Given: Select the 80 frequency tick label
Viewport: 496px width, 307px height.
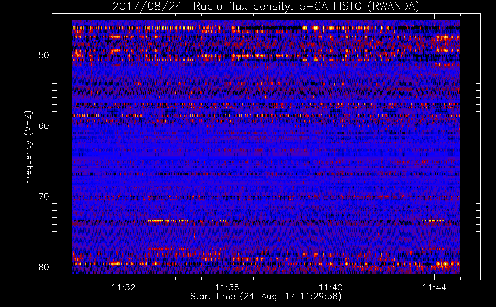Looking at the screenshot, I should [44, 267].
